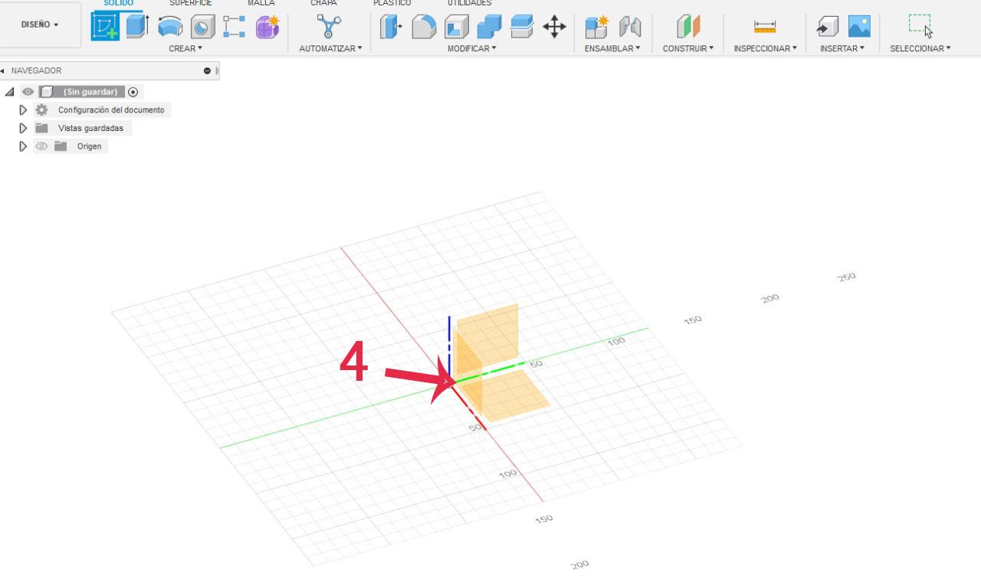The height and width of the screenshot is (577, 981).
Task: Select the Measure ruler tool
Action: (x=765, y=28)
